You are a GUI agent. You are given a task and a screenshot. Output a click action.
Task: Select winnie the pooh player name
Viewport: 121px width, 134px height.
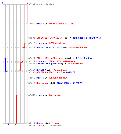(x=47, y=64)
